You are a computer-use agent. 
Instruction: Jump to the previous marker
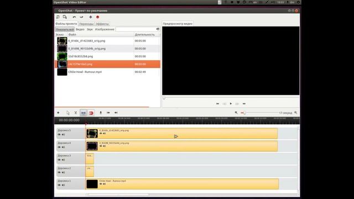click(x=108, y=113)
